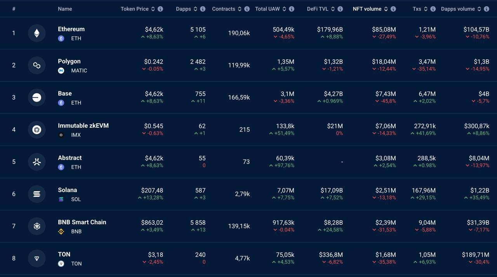This screenshot has height=277, width=497.
Task: Open the TON chain name link
Action: (64, 254)
